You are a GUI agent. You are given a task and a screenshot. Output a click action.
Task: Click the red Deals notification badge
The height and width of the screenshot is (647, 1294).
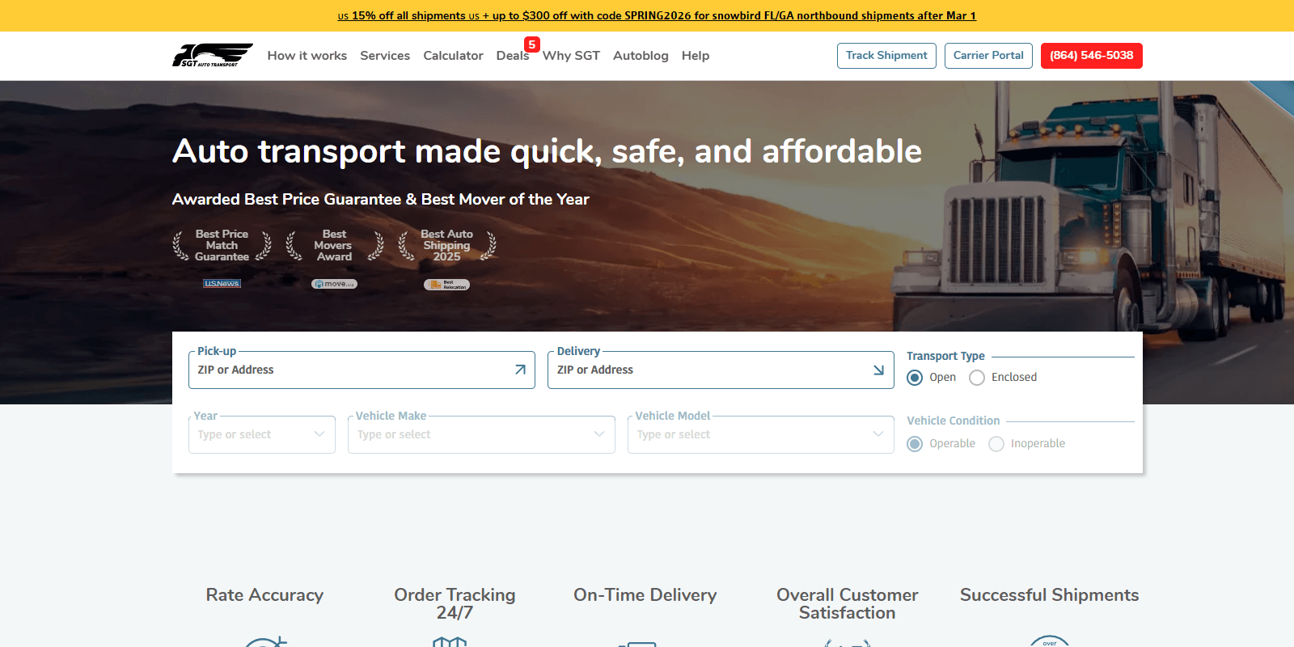(531, 44)
